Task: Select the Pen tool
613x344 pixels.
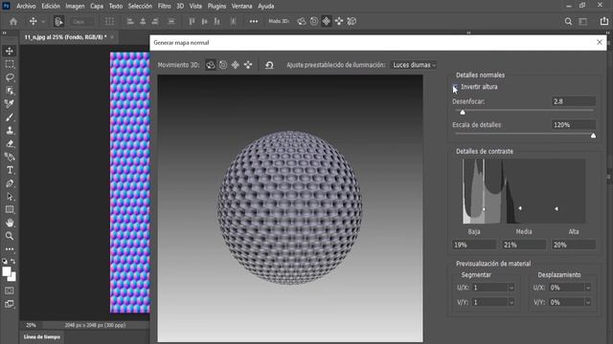Action: [x=10, y=183]
